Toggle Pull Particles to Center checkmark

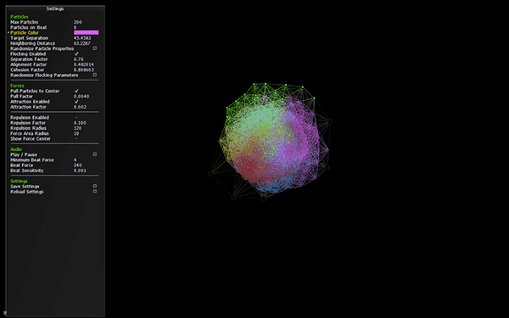76,91
